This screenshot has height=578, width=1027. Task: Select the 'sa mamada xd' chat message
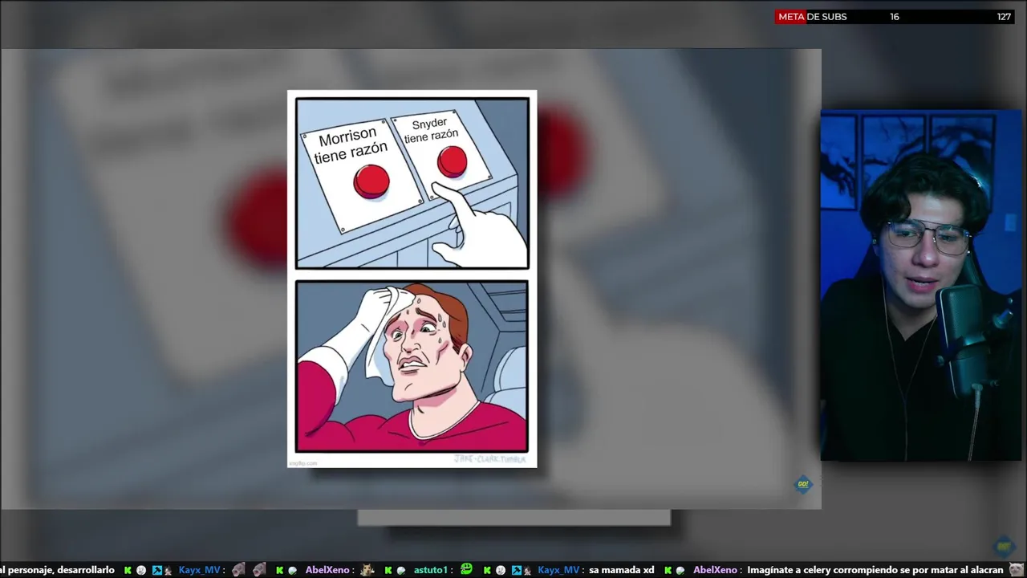tap(622, 570)
